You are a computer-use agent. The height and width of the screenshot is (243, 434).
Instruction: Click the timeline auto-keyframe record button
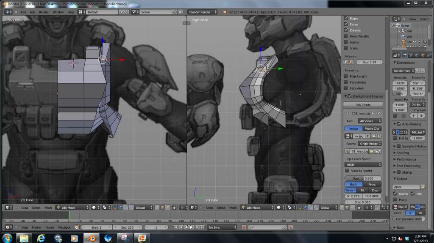tap(244, 227)
